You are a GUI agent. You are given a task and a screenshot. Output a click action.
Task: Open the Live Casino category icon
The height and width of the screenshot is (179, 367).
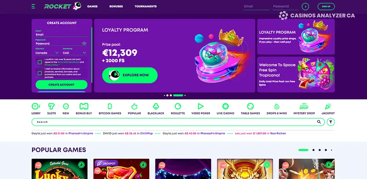[225, 106]
